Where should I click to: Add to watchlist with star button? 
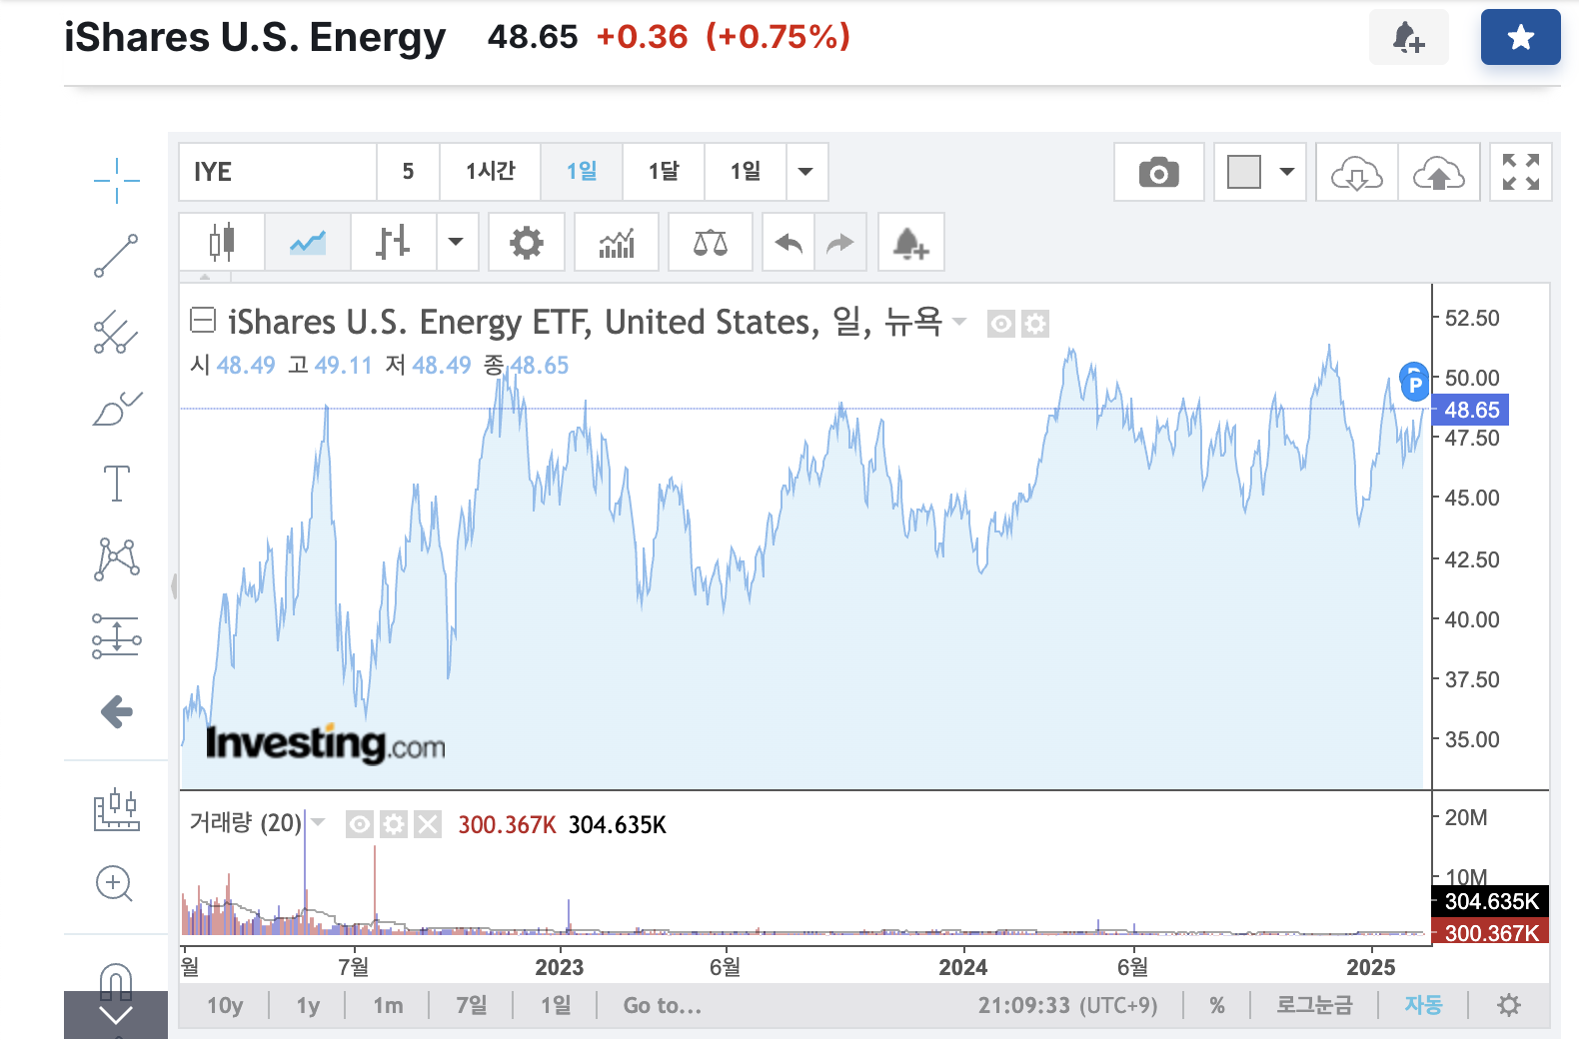coord(1521,37)
